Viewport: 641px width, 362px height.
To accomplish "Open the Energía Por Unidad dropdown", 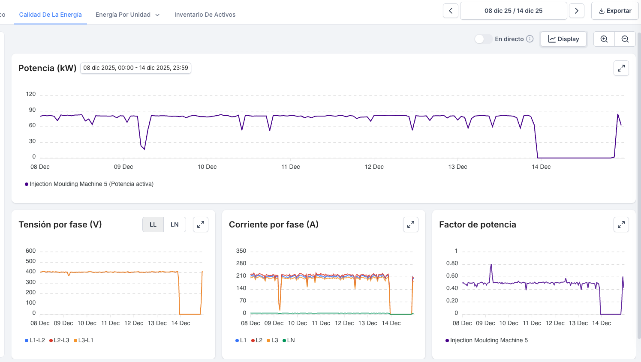I will click(x=127, y=15).
